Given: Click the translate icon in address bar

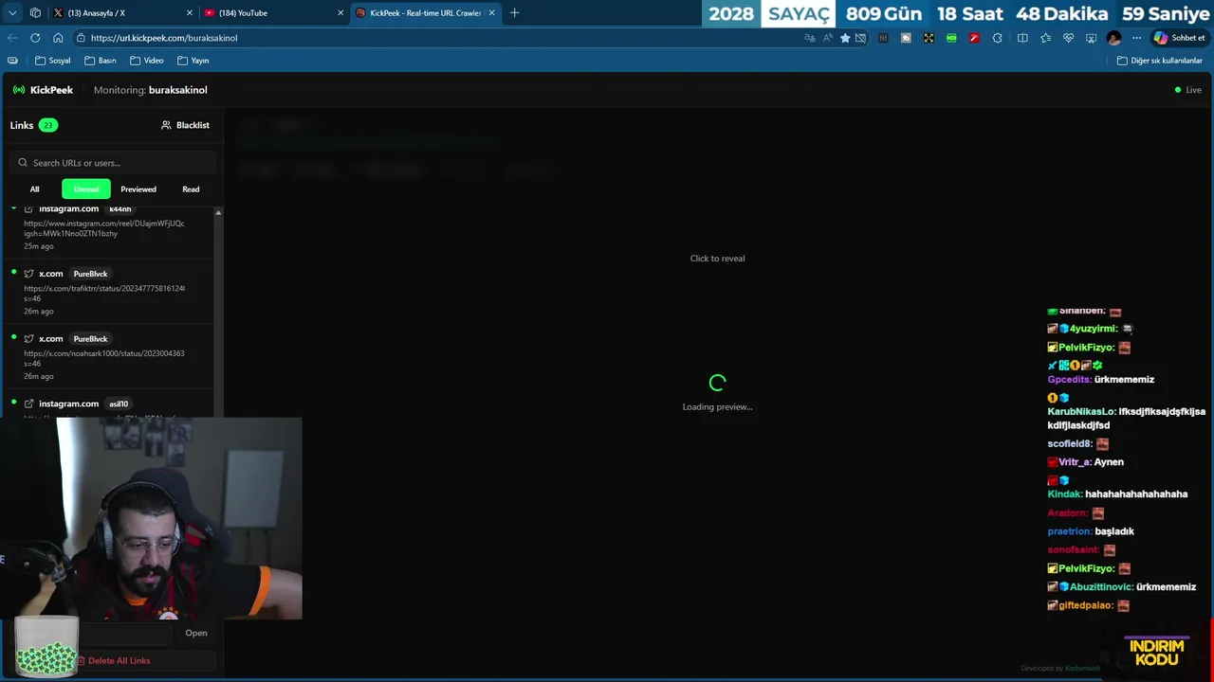Looking at the screenshot, I should [x=809, y=38].
